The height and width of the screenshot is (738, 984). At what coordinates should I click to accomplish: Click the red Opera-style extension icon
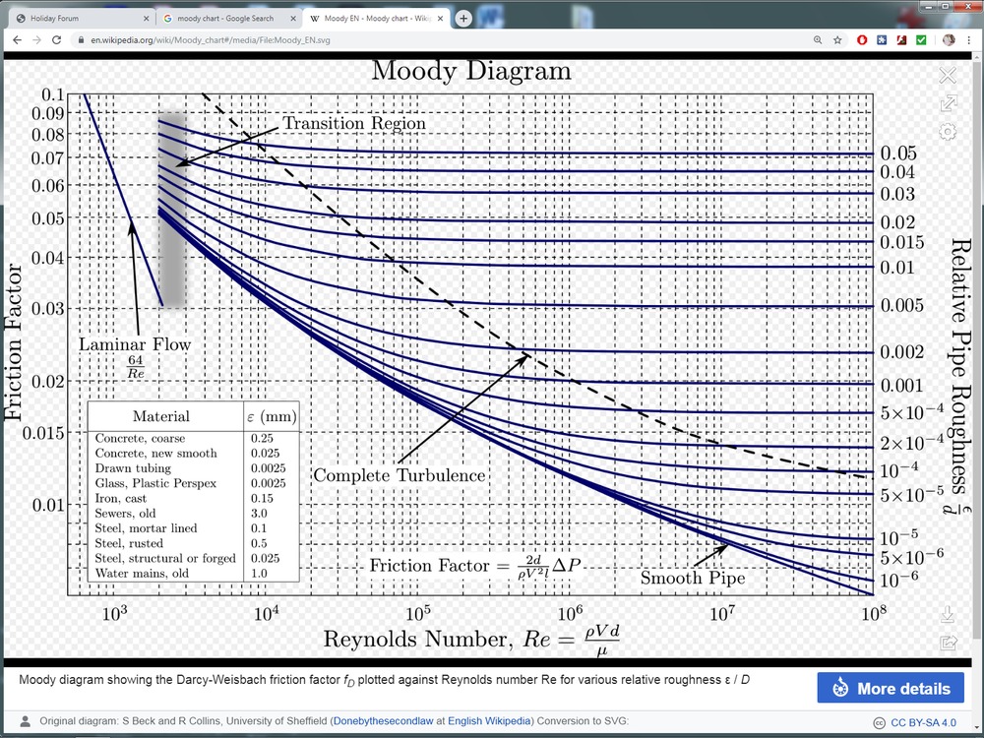(863, 40)
